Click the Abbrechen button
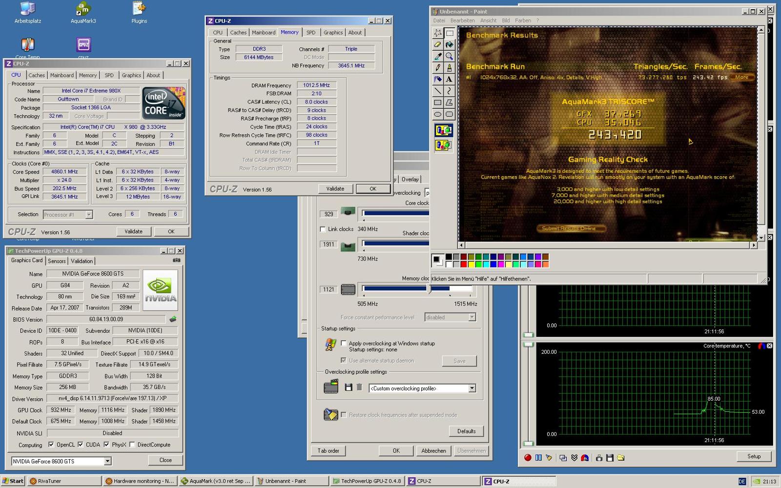Screen dimensions: 781x488 tap(433, 451)
